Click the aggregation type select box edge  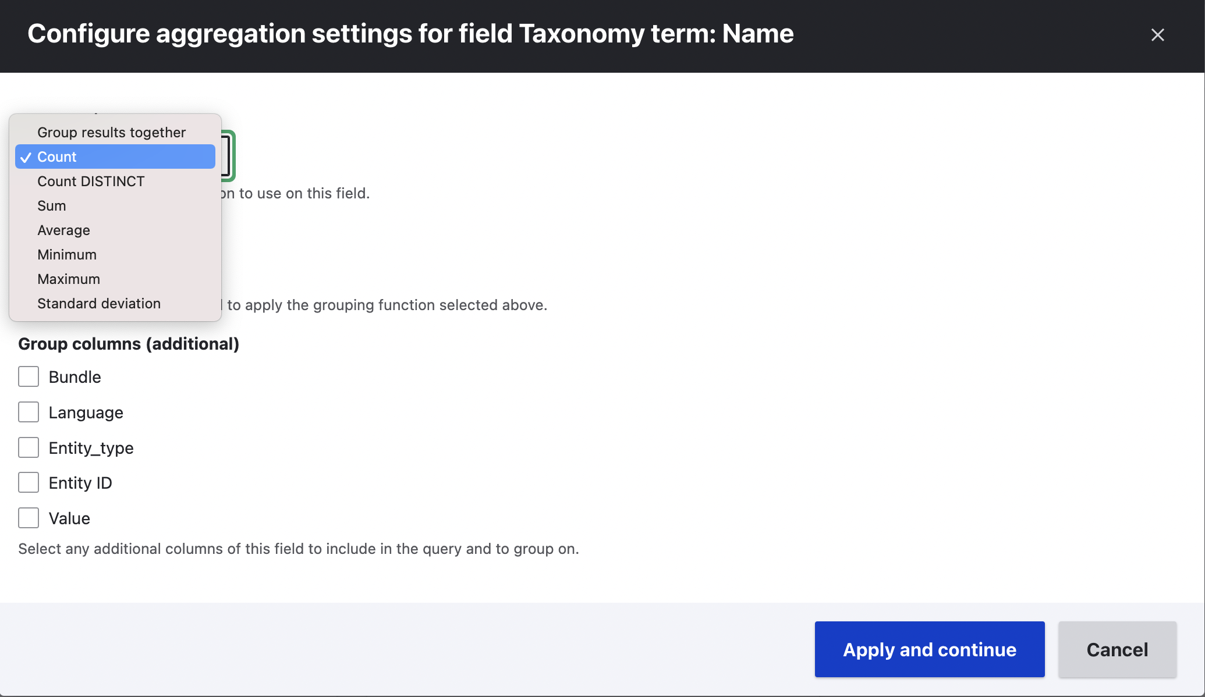point(228,157)
